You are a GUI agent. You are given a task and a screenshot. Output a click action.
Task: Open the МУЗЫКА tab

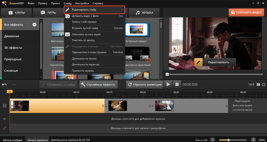coord(144,13)
